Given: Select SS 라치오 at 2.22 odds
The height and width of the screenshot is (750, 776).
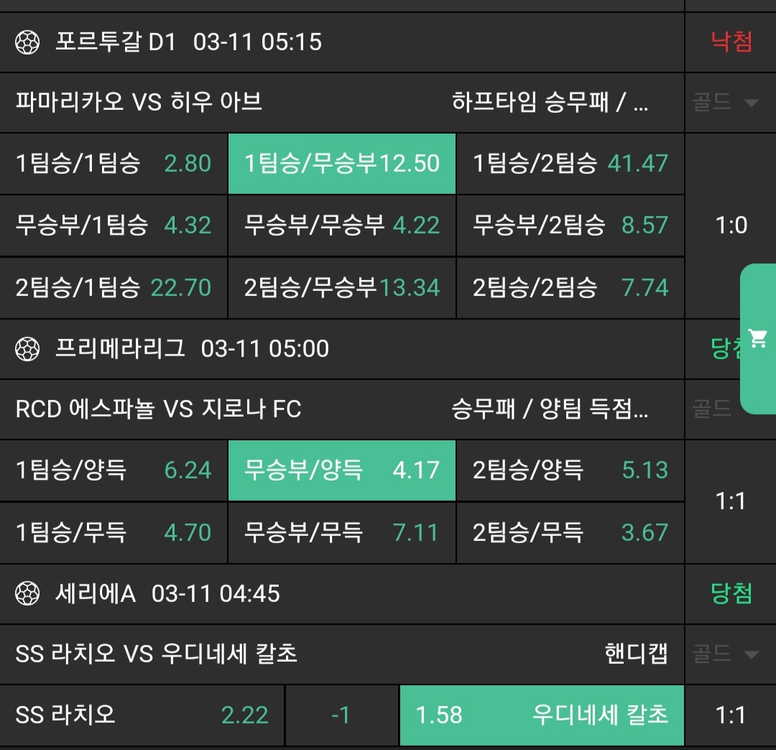Looking at the screenshot, I should (x=142, y=716).
